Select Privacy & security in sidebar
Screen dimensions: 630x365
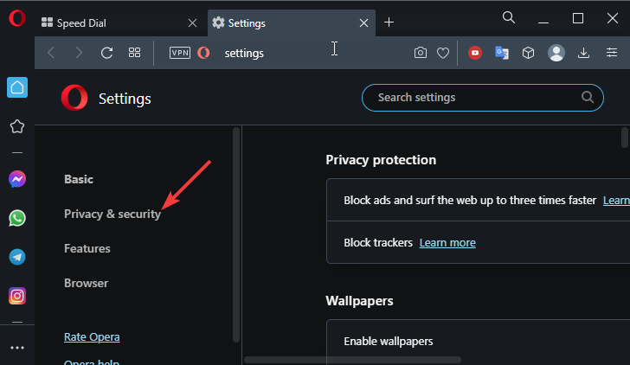[x=112, y=214]
